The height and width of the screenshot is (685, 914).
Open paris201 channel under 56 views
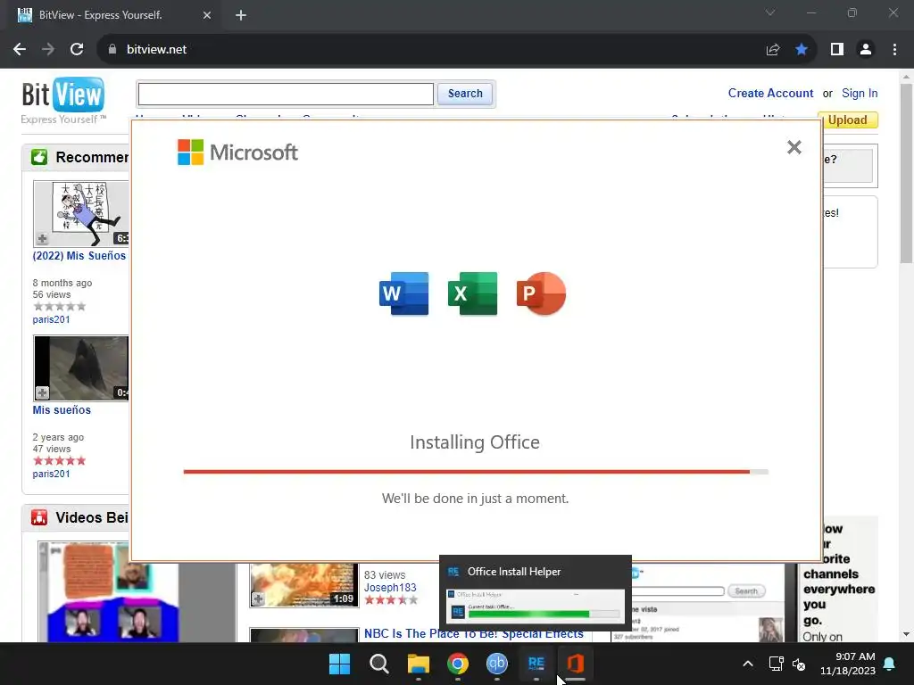(51, 320)
